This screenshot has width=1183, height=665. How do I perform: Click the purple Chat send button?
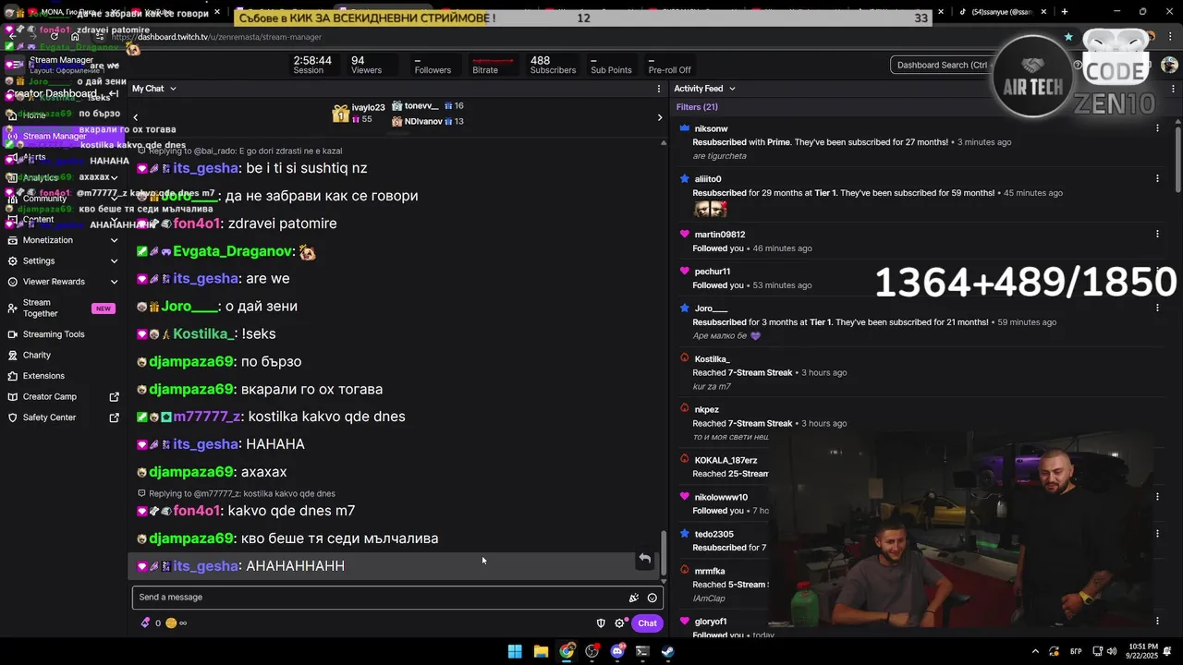click(x=647, y=623)
